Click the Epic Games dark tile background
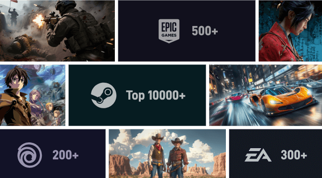 [186, 31]
